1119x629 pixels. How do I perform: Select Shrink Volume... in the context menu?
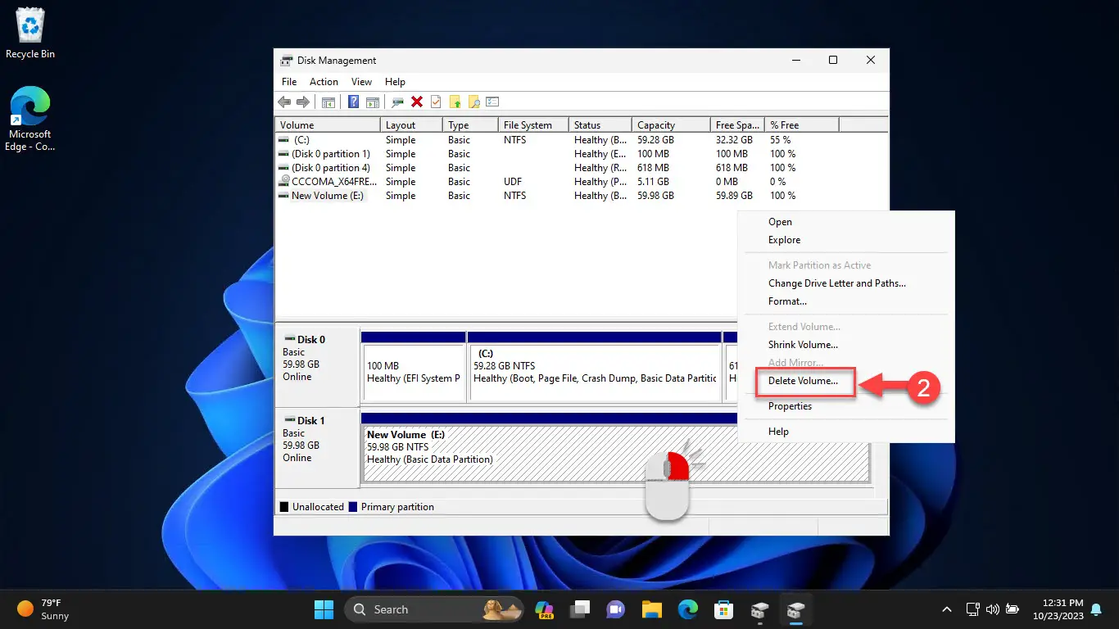point(846,345)
